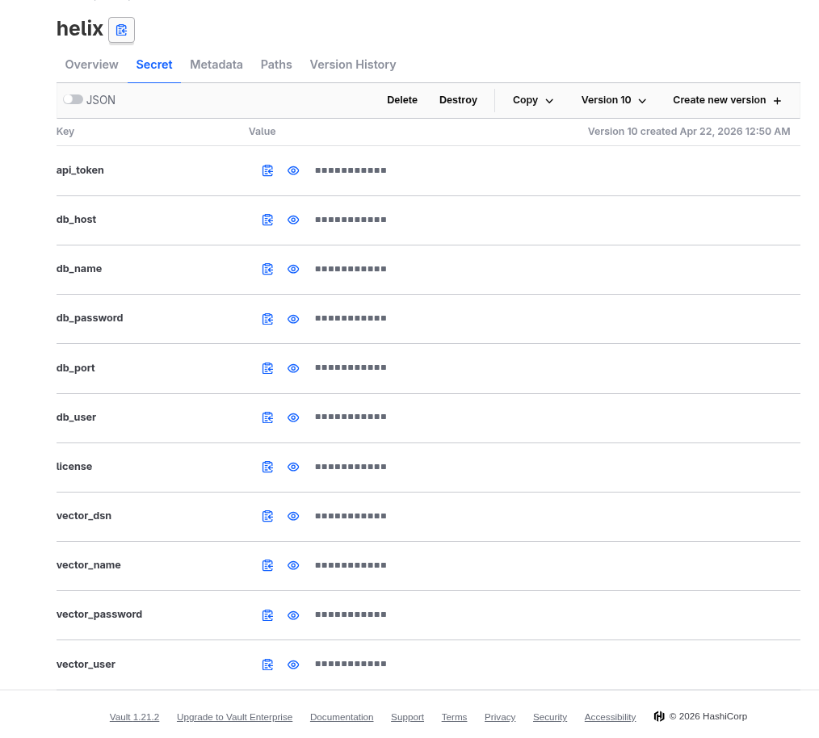Click the Destroy button

tap(458, 100)
